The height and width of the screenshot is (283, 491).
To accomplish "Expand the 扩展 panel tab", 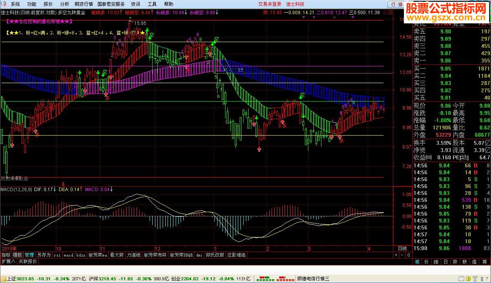I will click(8, 262).
